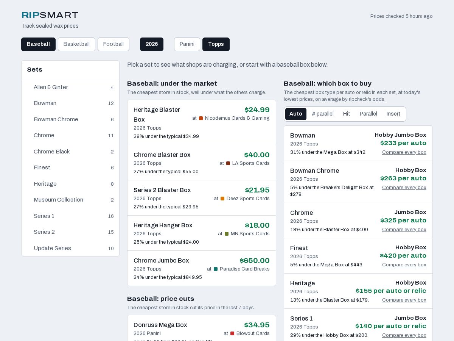454x341 pixels.
Task: Open the Bowman set in sidebar
Action: pos(70,103)
